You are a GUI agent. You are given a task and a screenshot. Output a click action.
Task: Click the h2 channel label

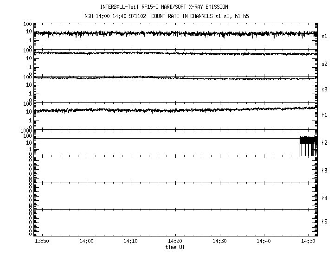tap(325, 143)
